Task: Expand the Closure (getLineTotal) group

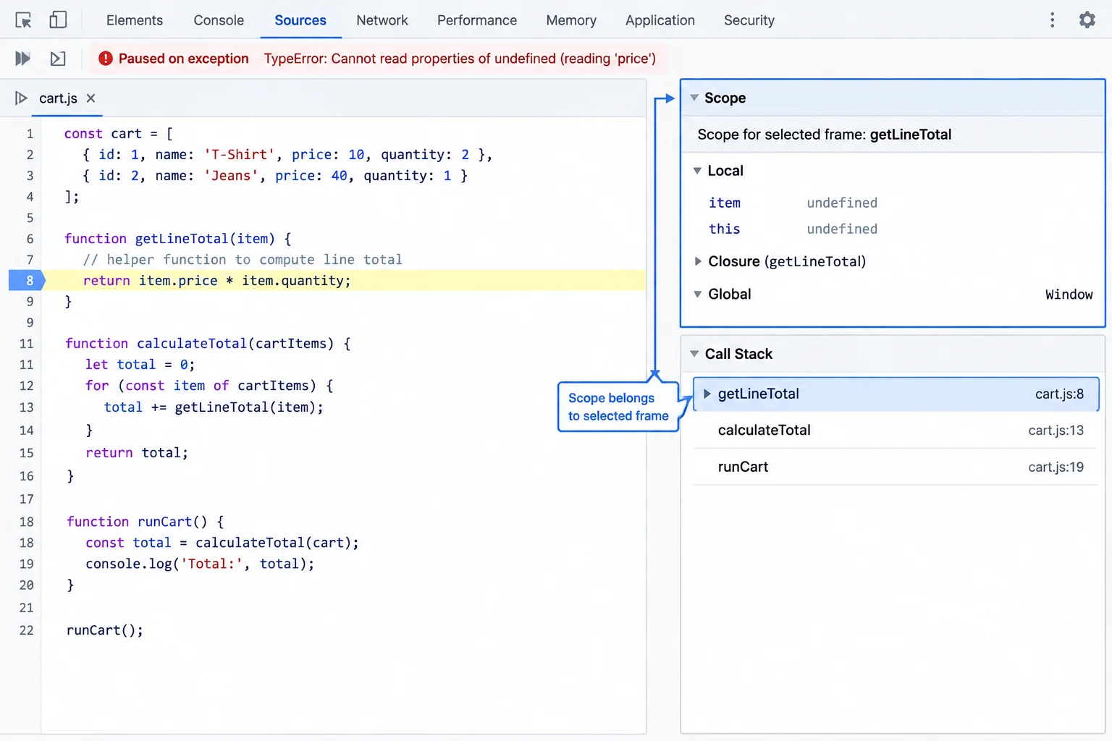Action: click(x=697, y=261)
